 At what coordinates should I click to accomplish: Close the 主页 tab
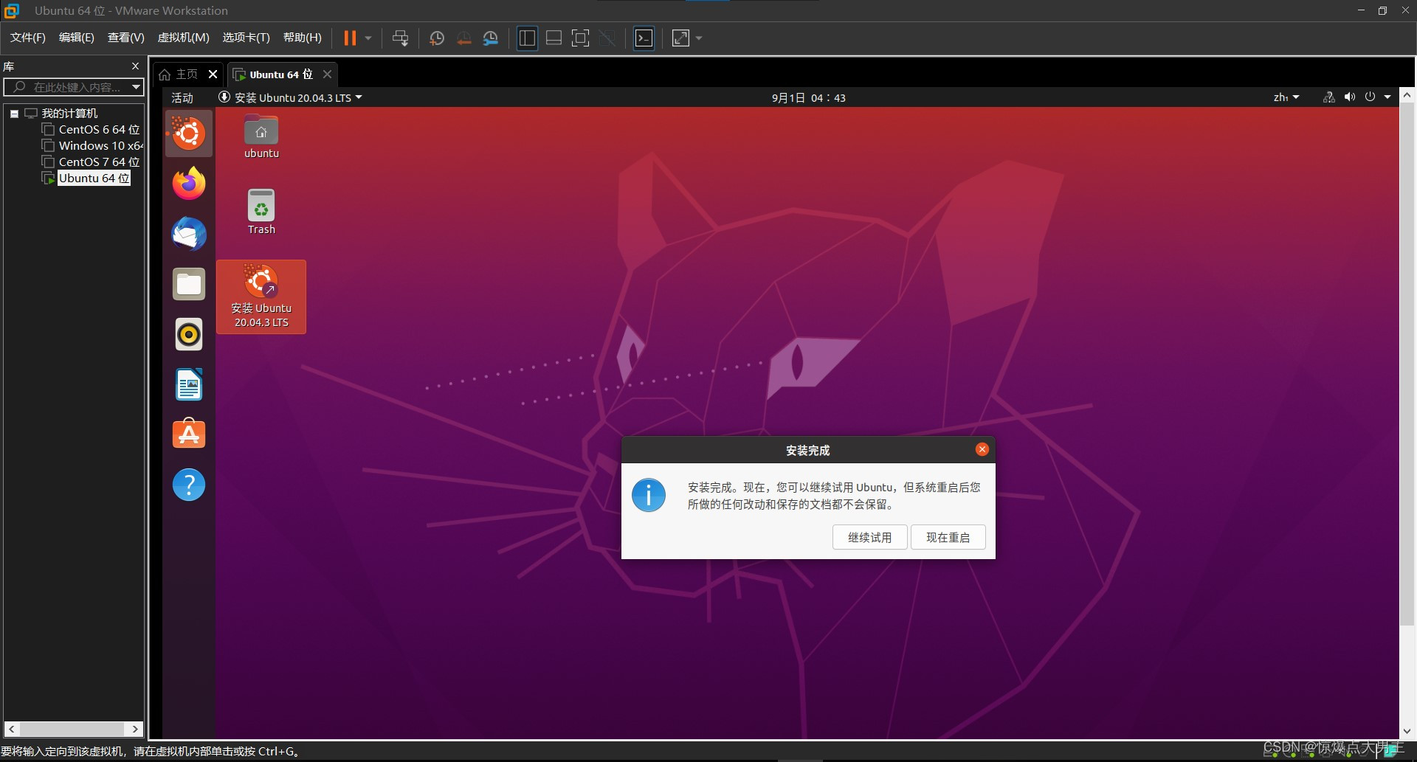pos(213,75)
